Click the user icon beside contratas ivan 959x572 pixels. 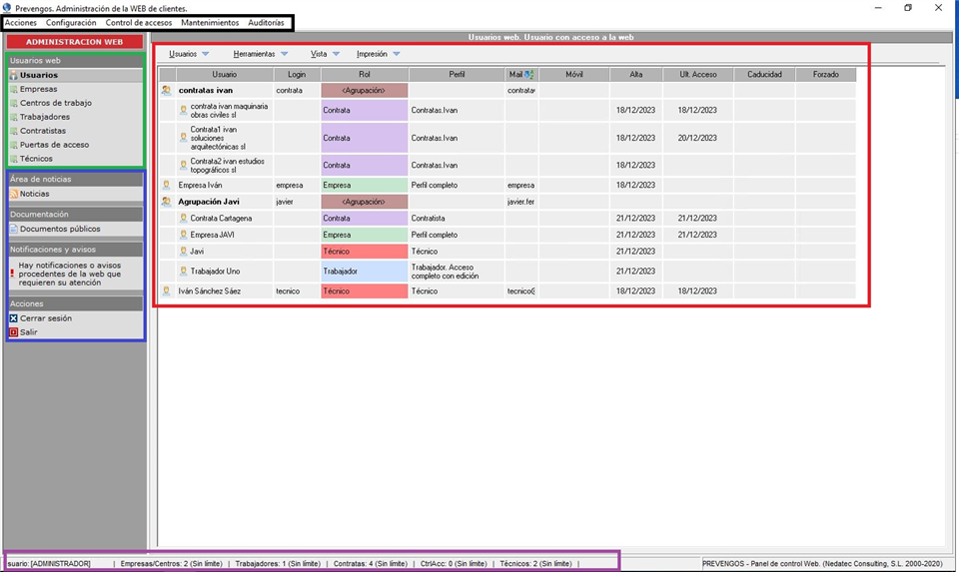coord(166,90)
